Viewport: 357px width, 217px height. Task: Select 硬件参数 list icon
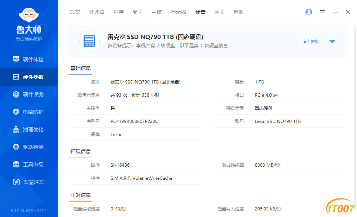(16, 77)
